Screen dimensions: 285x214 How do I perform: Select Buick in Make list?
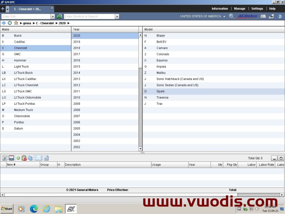36,35
